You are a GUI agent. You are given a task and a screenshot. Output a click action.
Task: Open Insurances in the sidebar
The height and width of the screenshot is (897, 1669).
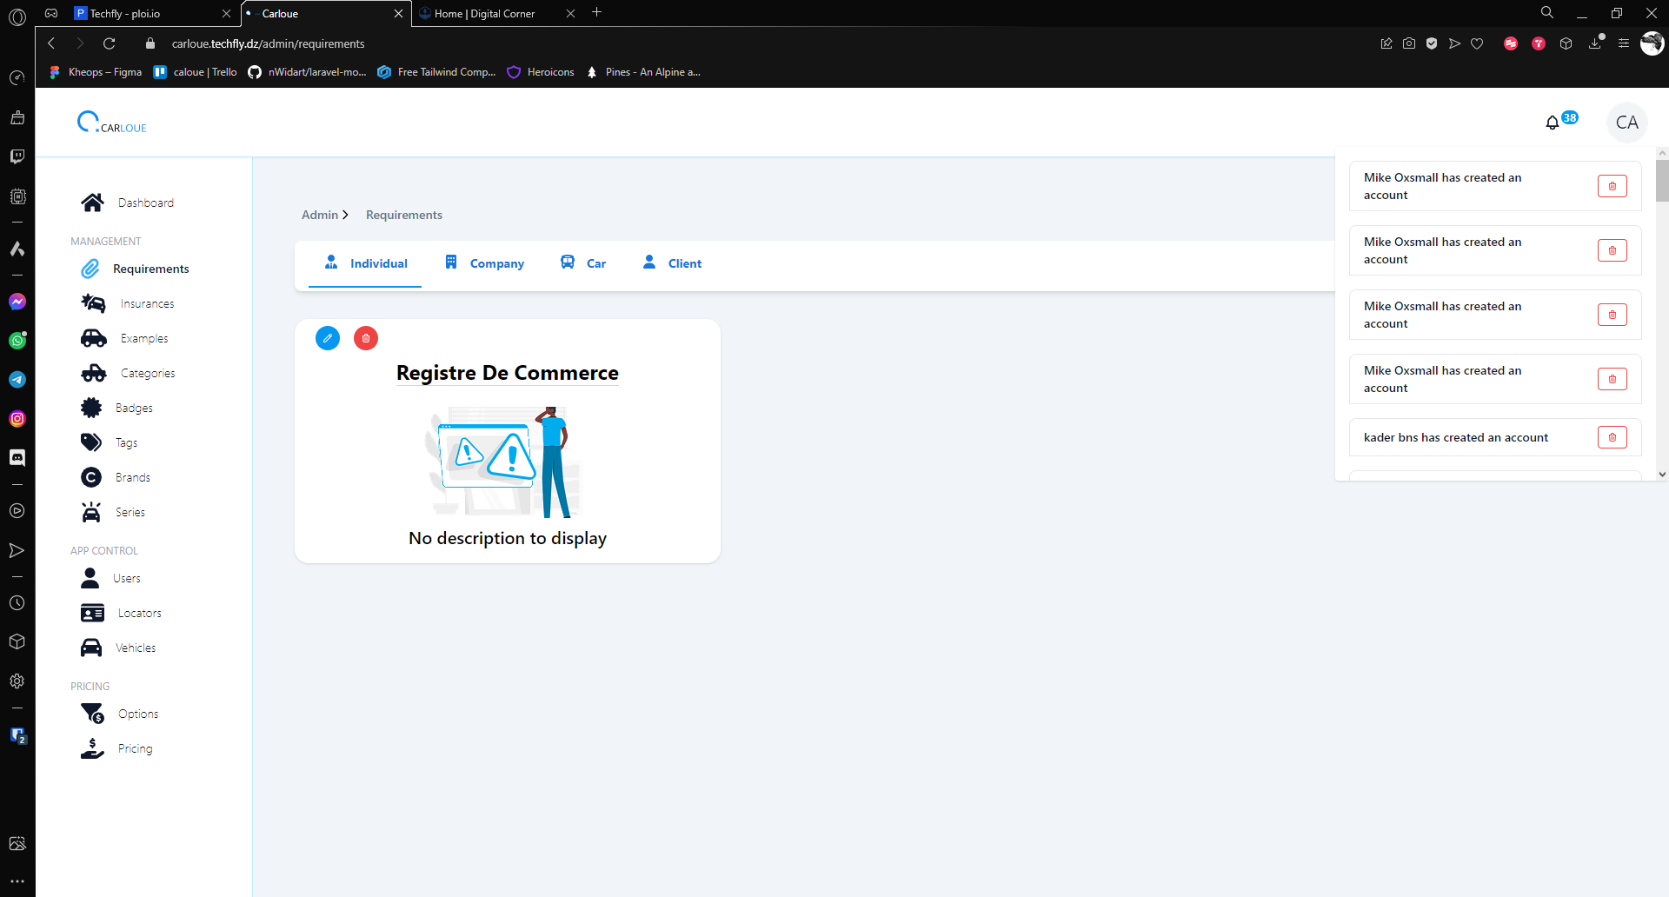click(147, 303)
